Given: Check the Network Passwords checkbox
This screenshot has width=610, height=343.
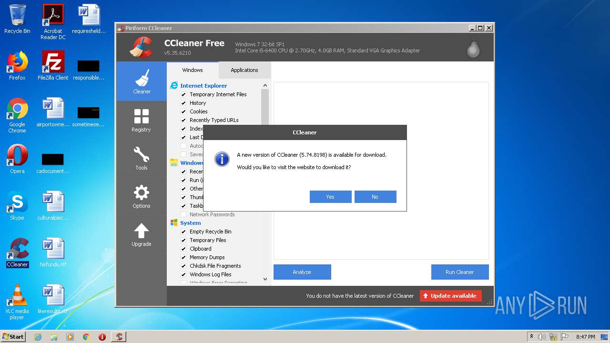Looking at the screenshot, I should coord(183,214).
